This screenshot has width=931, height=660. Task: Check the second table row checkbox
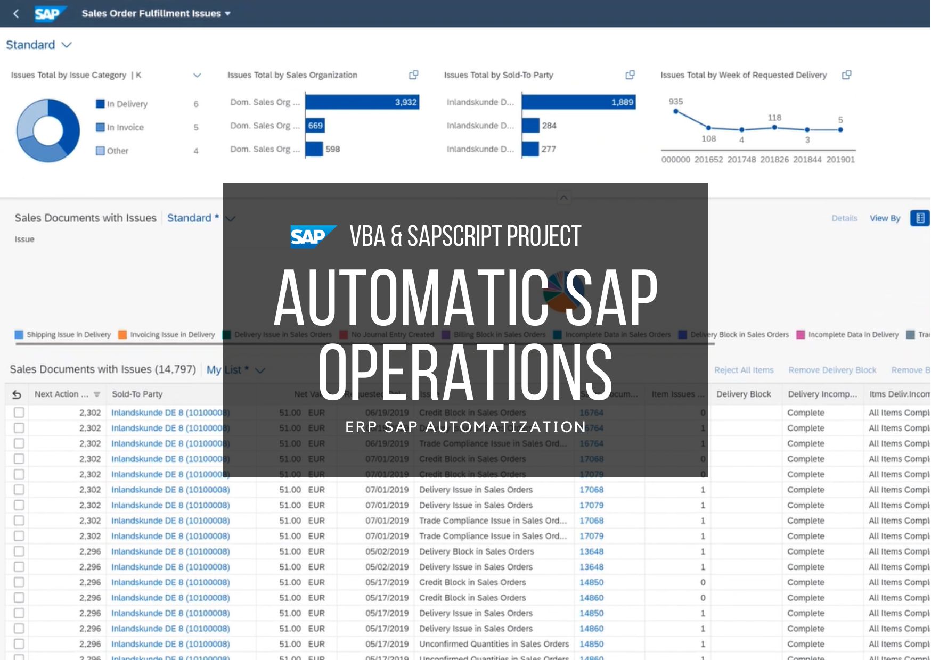point(19,428)
